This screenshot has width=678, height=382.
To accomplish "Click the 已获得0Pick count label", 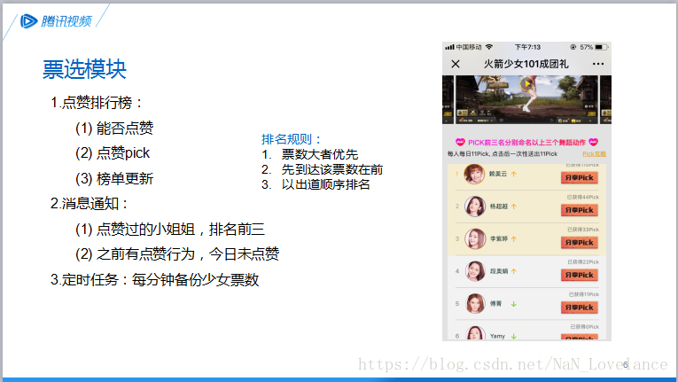I will pyautogui.click(x=585, y=327).
